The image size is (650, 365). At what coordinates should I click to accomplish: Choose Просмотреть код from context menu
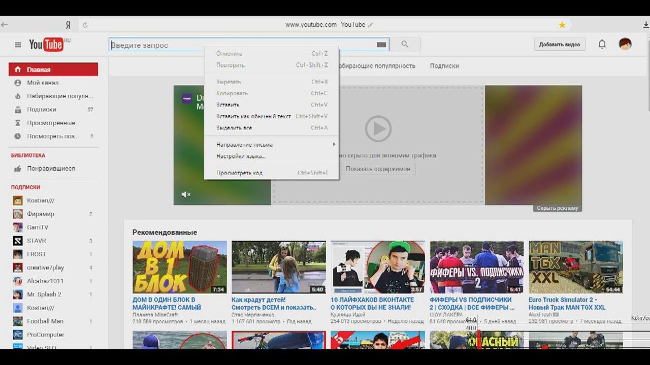(272, 173)
